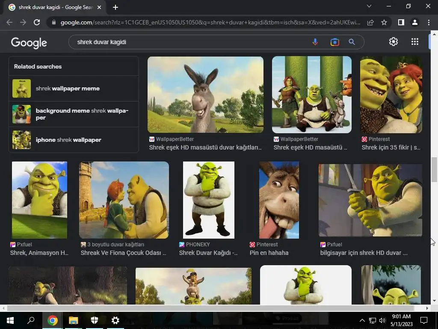
Task: Reload the page in Chrome
Action: [37, 22]
